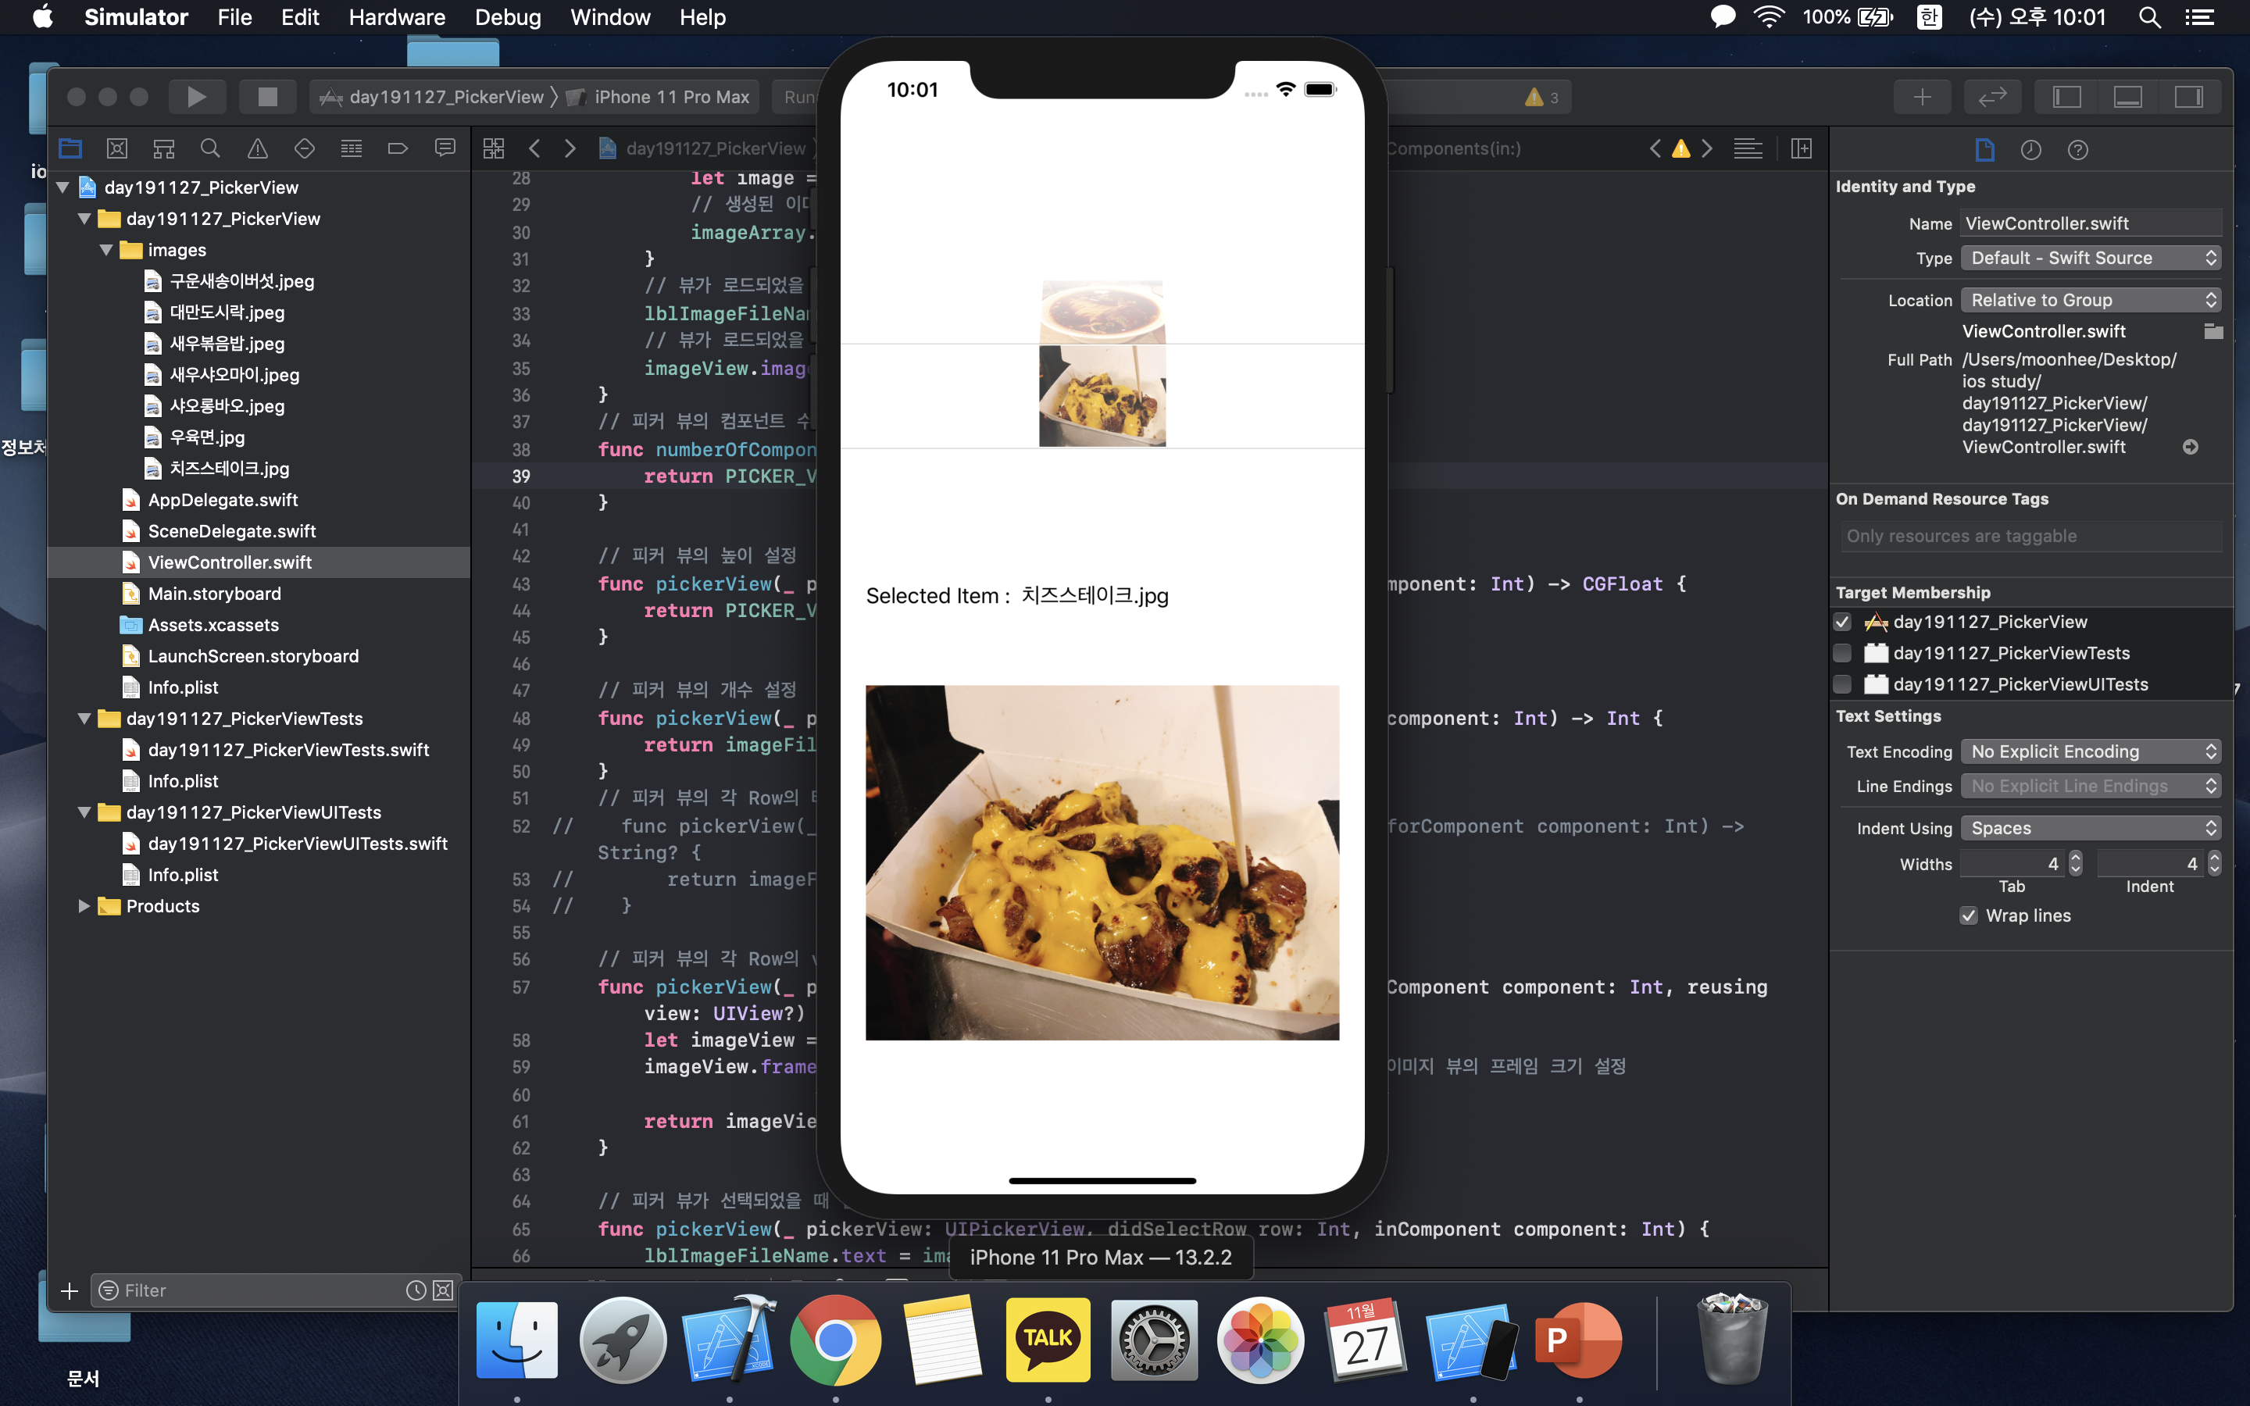Image resolution: width=2250 pixels, height=1406 pixels.
Task: Open the Debug menu
Action: [x=508, y=18]
